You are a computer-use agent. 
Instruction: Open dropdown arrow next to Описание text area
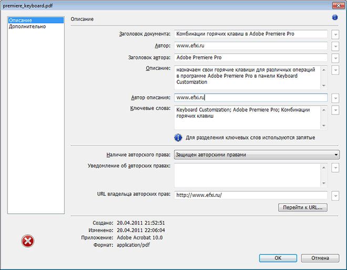tap(335, 70)
